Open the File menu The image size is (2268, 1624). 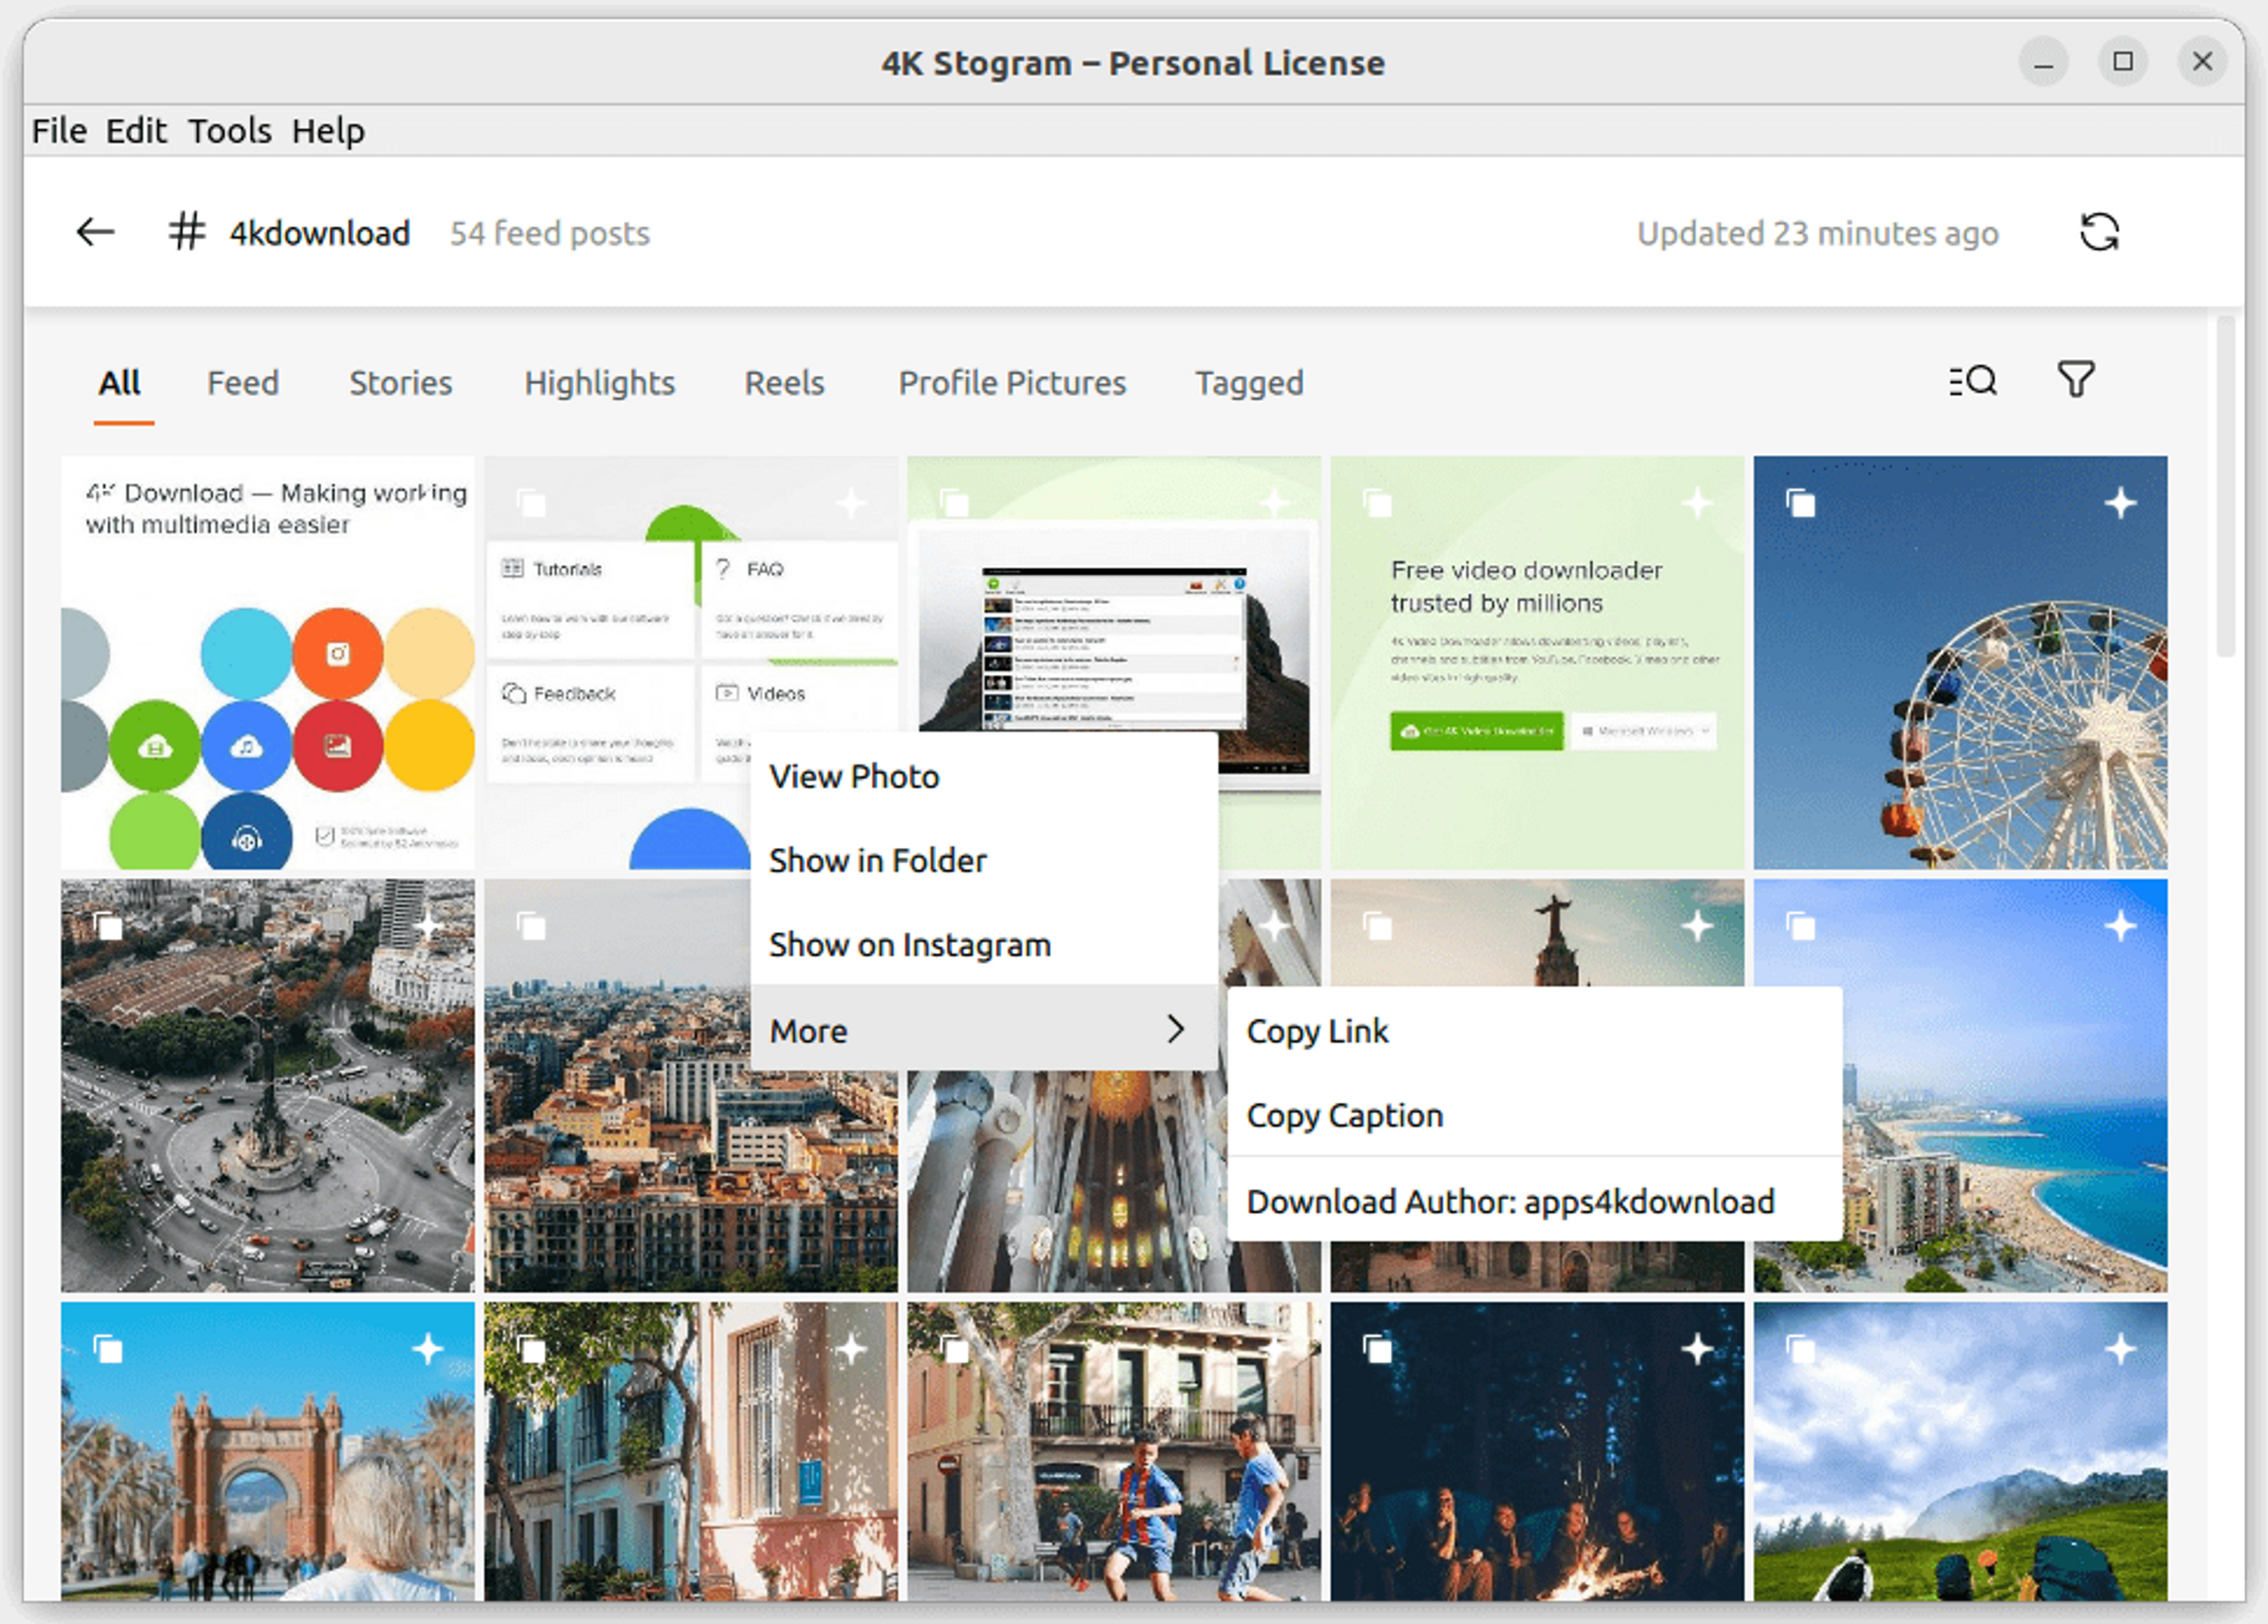click(59, 130)
